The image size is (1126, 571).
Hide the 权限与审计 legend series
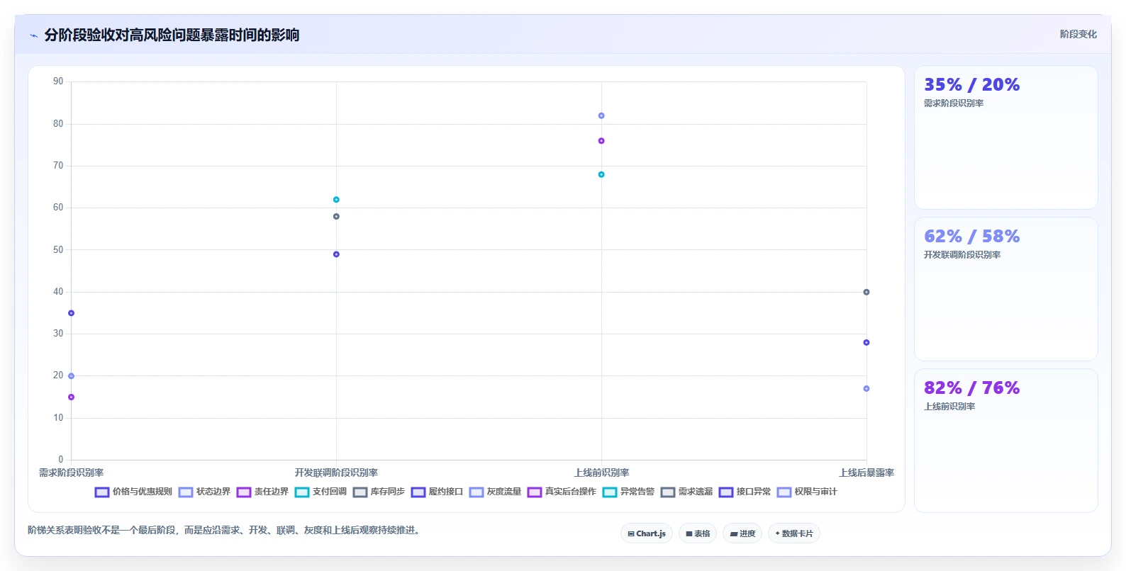(x=807, y=492)
